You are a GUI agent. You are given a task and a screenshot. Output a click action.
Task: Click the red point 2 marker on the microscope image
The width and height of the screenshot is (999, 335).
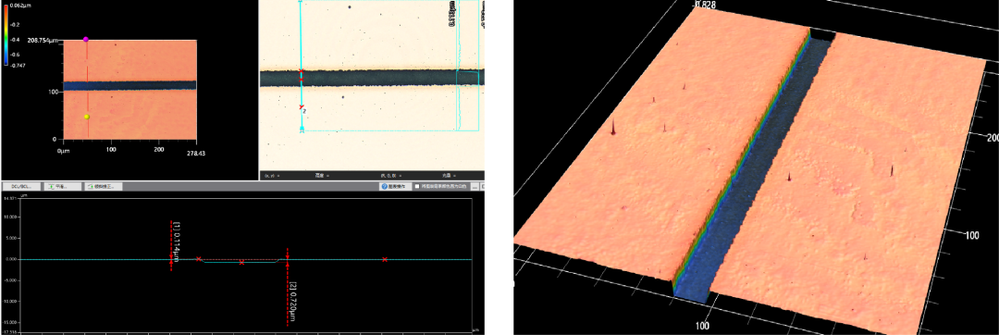(302, 107)
